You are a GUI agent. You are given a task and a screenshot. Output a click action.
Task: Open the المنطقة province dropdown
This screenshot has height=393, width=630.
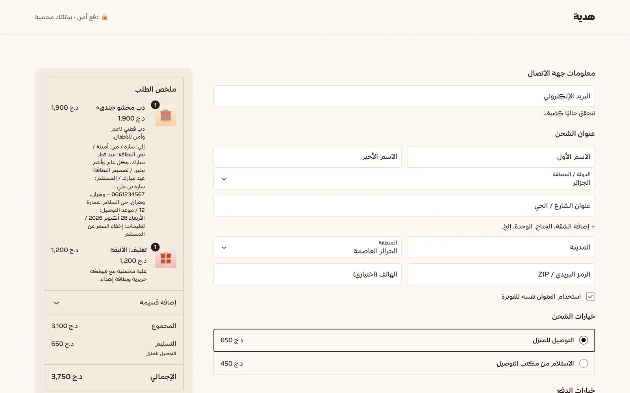click(308, 247)
